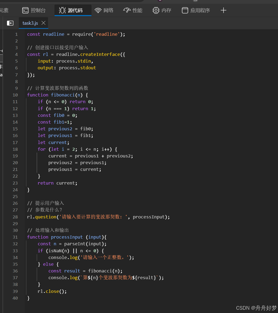Click line number 10 to set breakpoint

coord(15,95)
